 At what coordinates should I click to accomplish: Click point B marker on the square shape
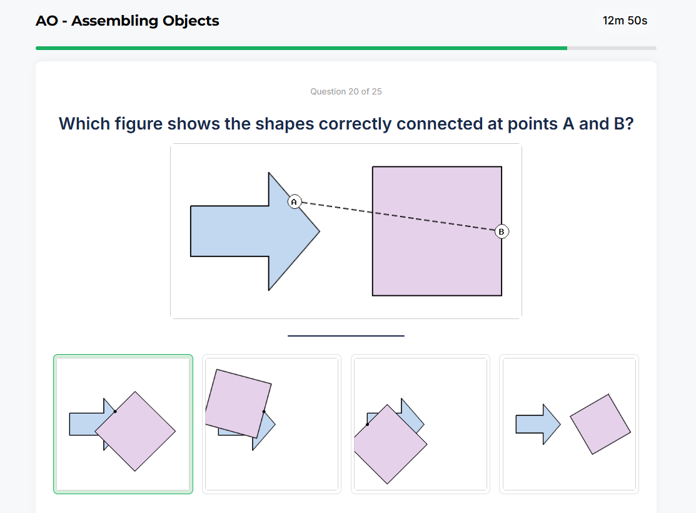[x=502, y=231]
